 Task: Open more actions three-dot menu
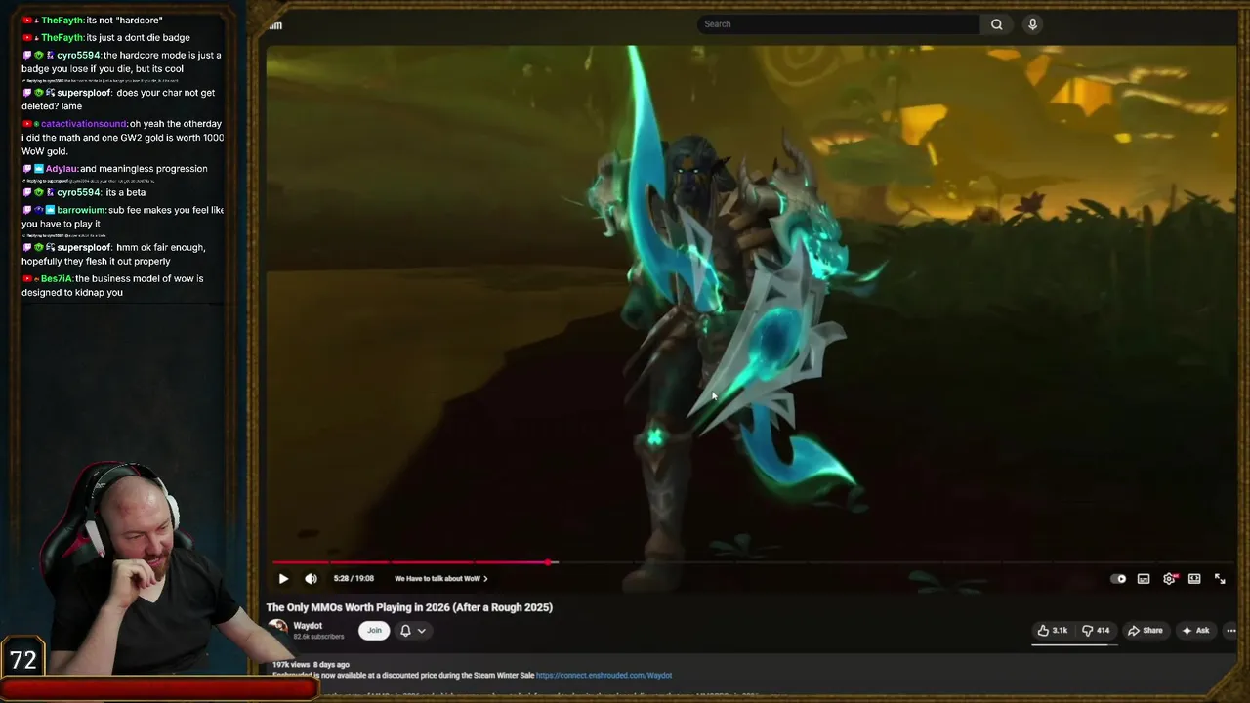point(1230,631)
